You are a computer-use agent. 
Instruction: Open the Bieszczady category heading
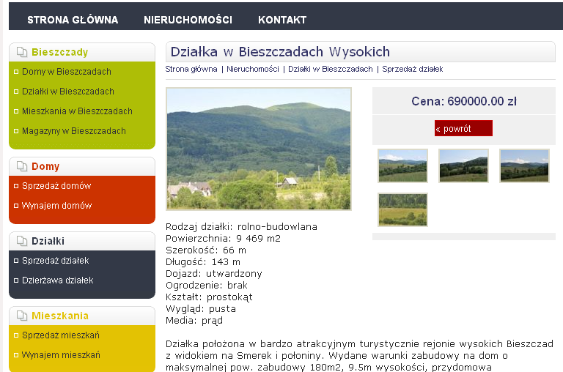tap(59, 53)
